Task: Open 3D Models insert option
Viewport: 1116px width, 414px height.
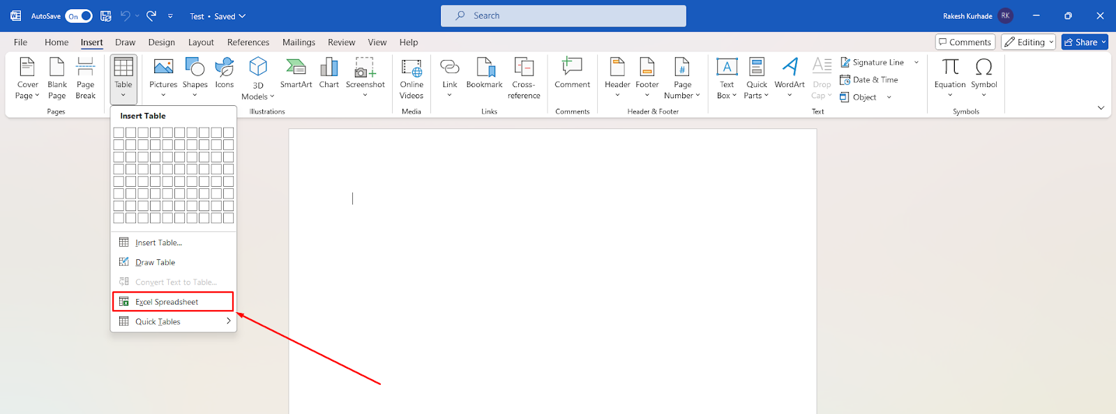Action: [x=258, y=79]
